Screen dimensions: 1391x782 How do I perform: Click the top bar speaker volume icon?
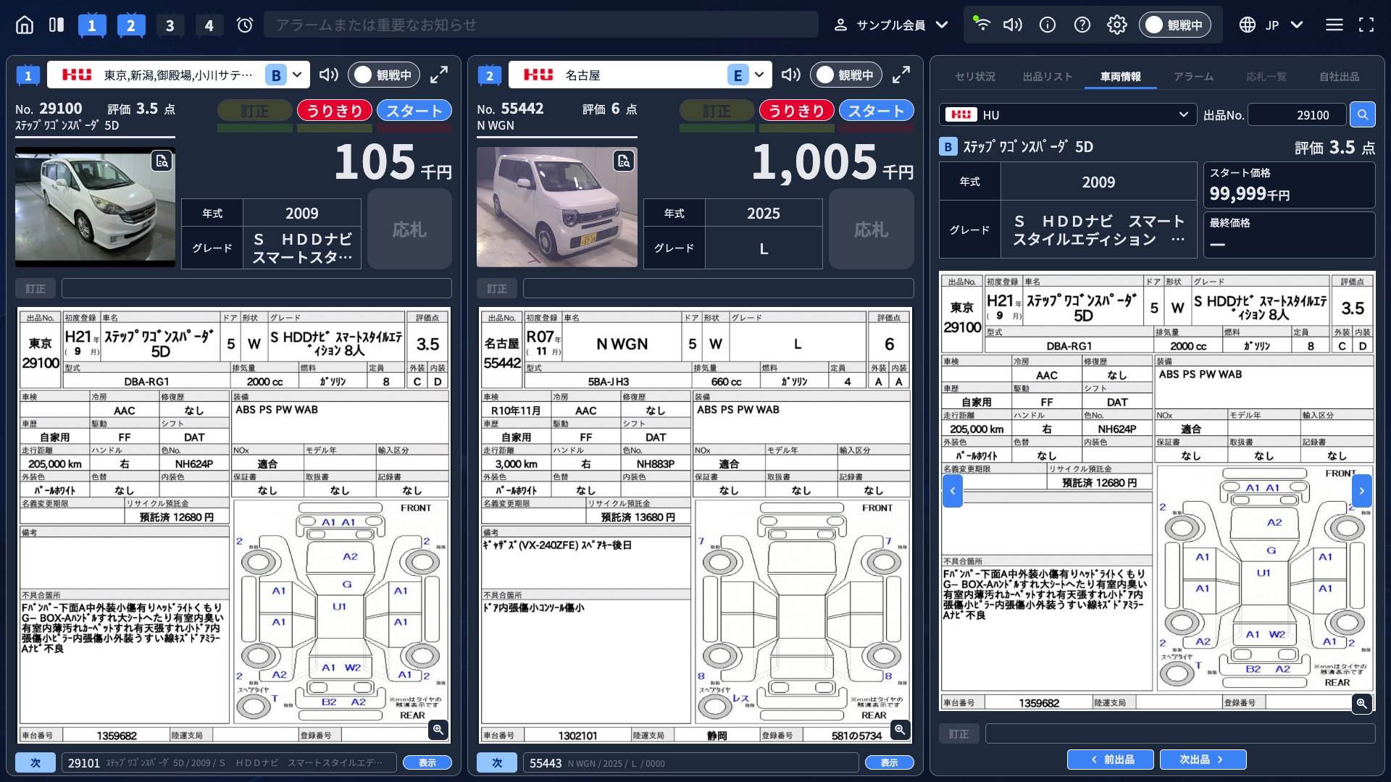pyautogui.click(x=1013, y=25)
